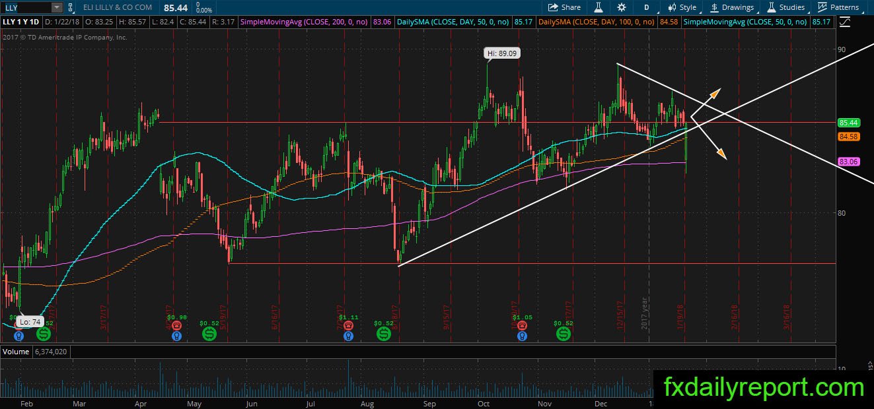
Task: Click orange 84.58 price axis label
Action: point(848,137)
